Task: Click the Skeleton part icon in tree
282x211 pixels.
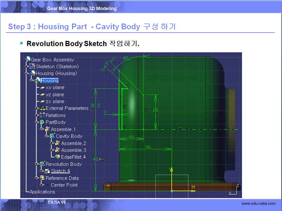Action: 32,66
